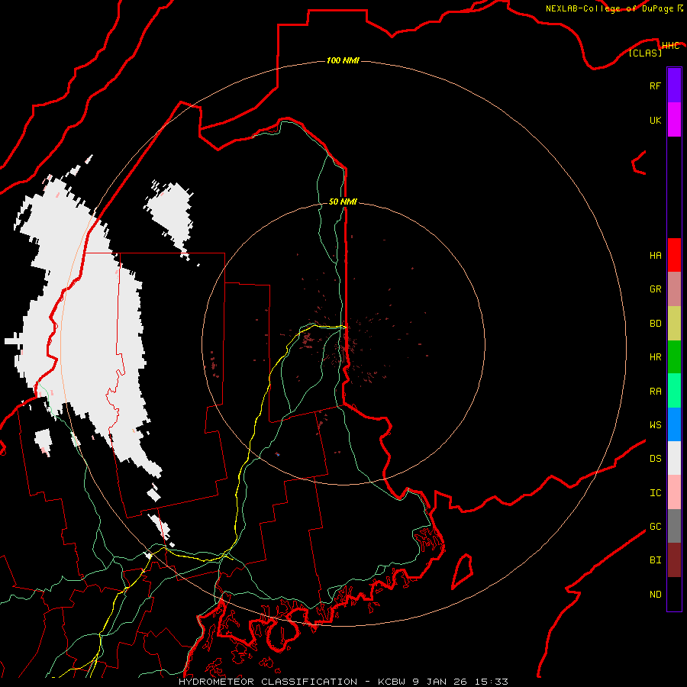Click the 'DS' legend label

point(655,459)
